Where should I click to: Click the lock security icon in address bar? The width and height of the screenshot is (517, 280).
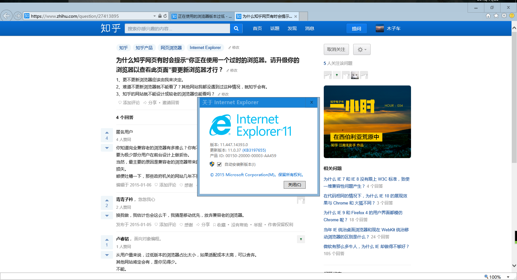coord(160,16)
